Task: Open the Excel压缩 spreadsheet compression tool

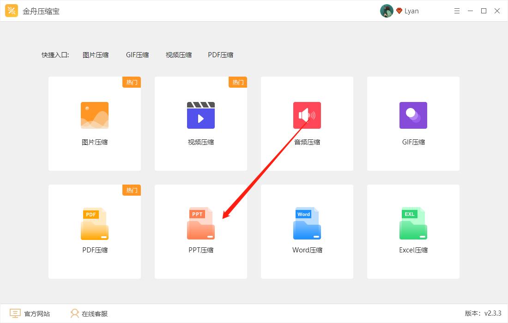Action: tap(413, 231)
